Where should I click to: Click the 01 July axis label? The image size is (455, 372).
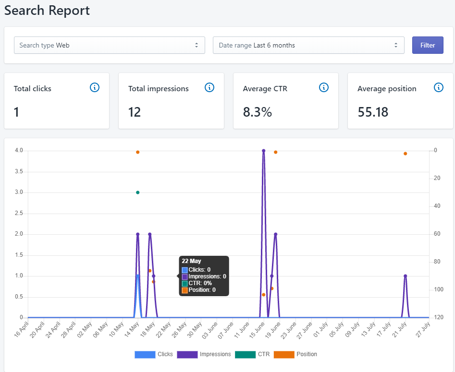[320, 329]
